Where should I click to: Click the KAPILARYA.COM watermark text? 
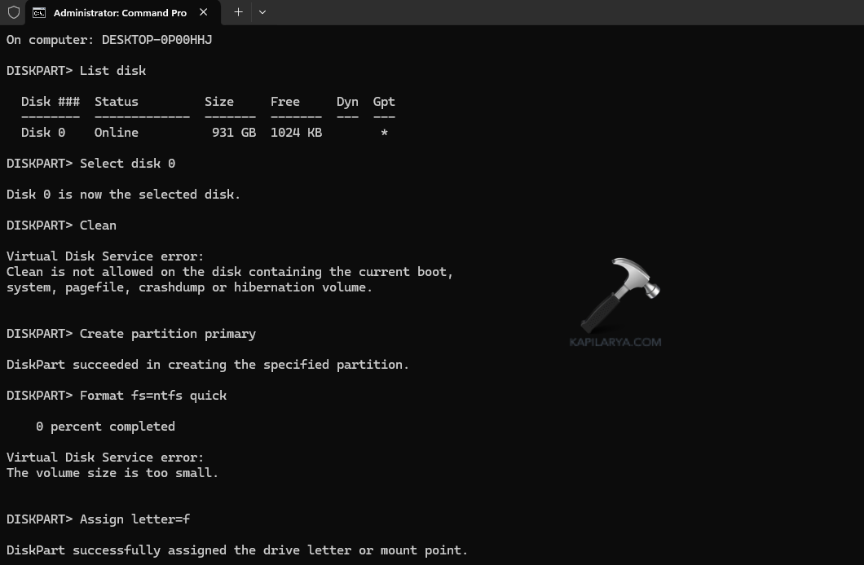coord(615,342)
